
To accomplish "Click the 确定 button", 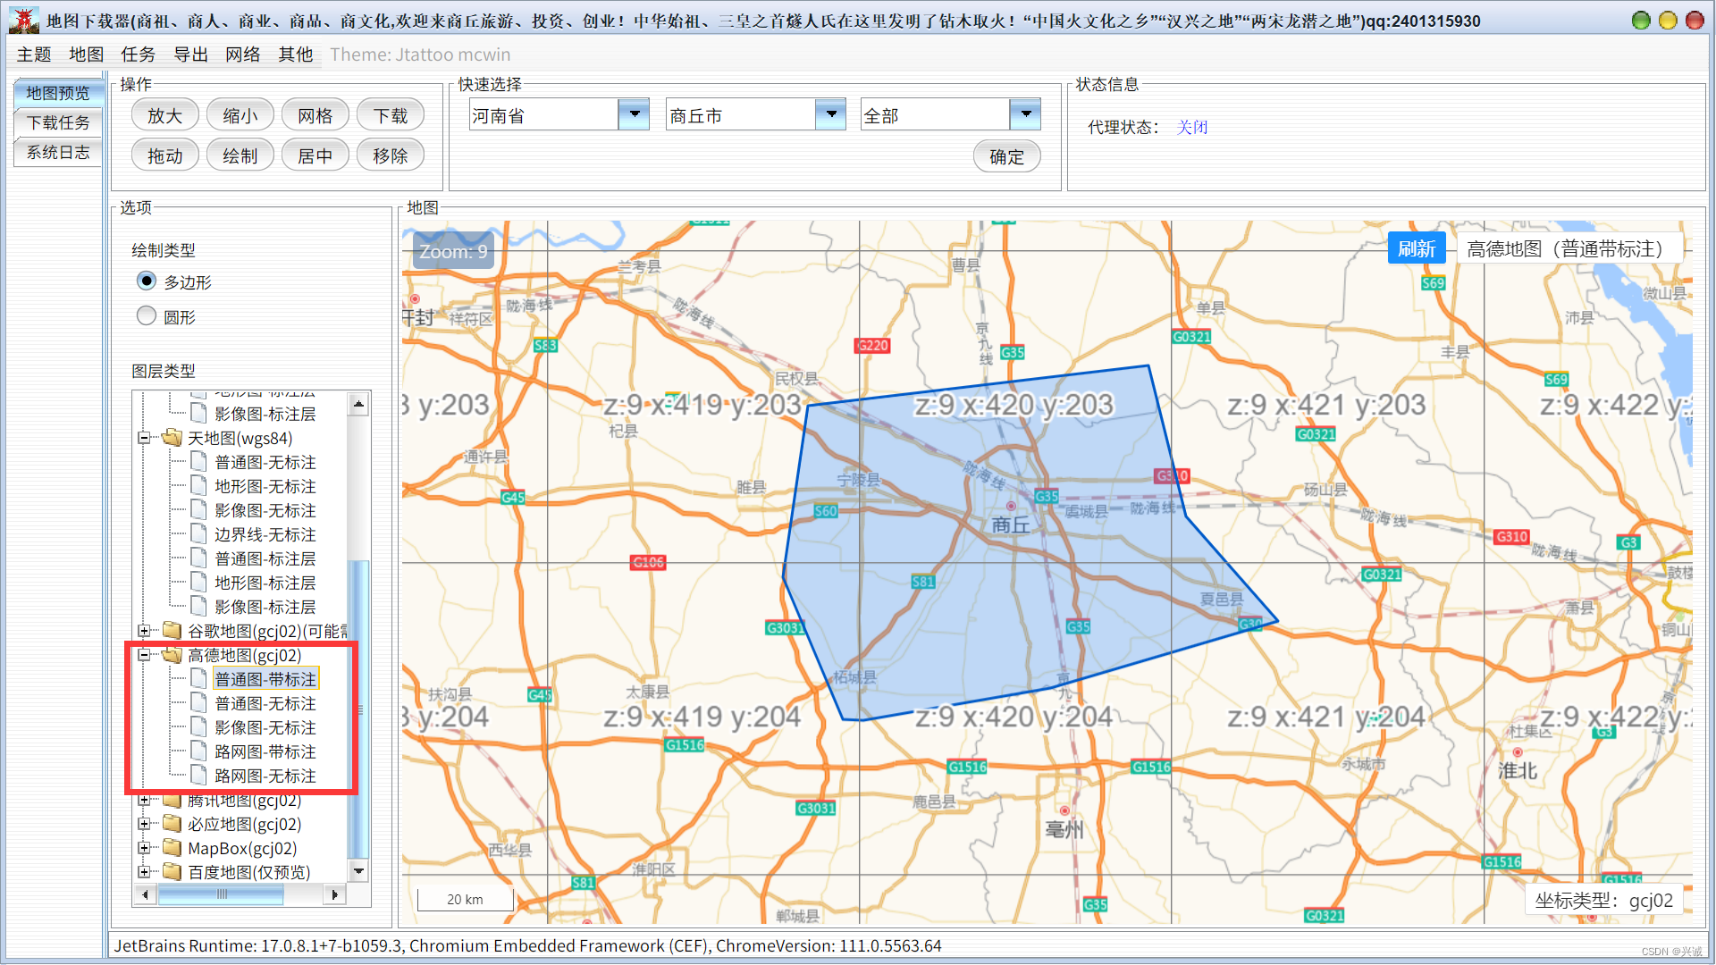I will [x=1006, y=156].
